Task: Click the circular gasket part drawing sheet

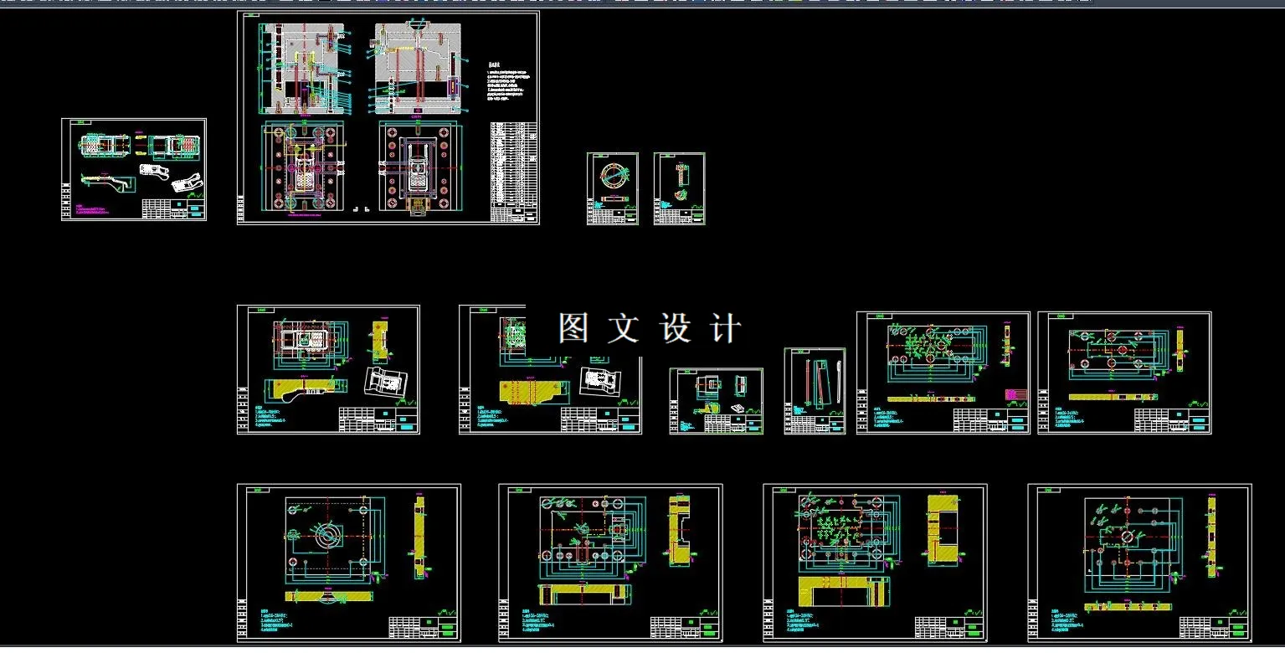Action: (x=611, y=188)
